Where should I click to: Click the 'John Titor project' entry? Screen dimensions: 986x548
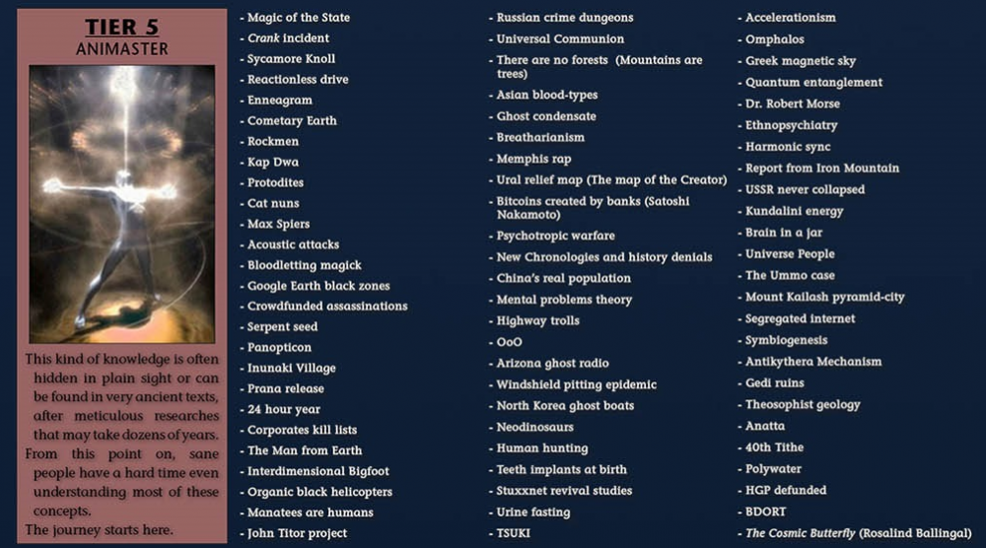(x=297, y=533)
